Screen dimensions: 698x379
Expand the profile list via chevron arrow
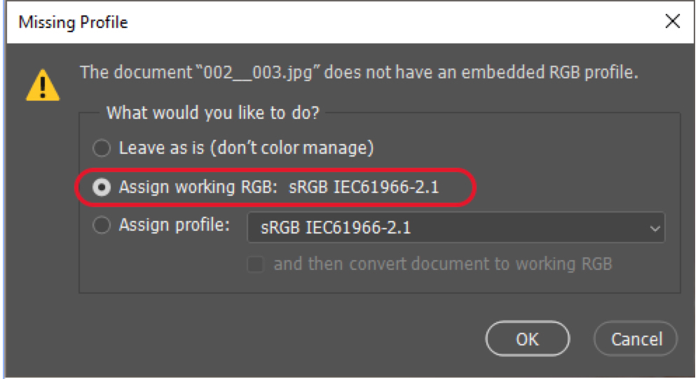click(655, 229)
